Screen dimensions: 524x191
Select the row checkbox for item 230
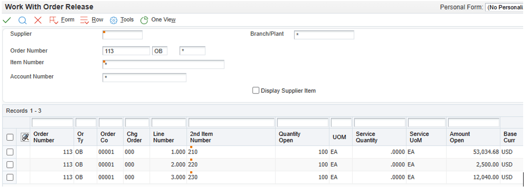pos(10,177)
